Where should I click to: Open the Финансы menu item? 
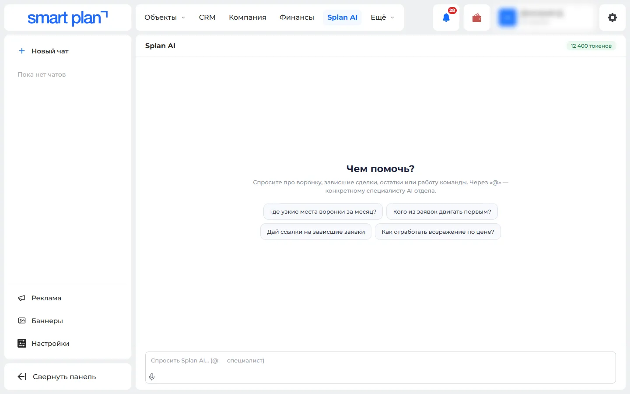[297, 18]
